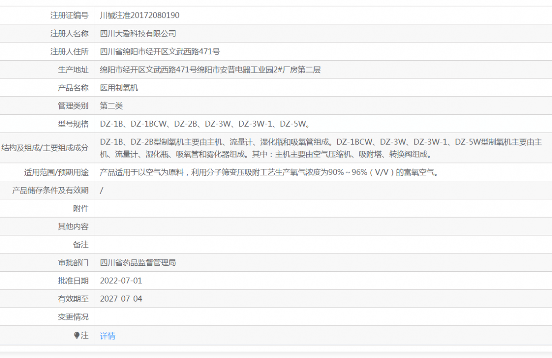Click the 结构及组成/主要组成成分 label
This screenshot has height=358, width=552.
[x=45, y=148]
